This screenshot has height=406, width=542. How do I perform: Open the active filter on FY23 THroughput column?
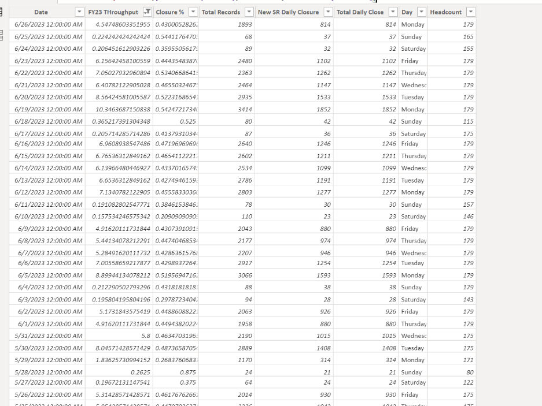[148, 12]
